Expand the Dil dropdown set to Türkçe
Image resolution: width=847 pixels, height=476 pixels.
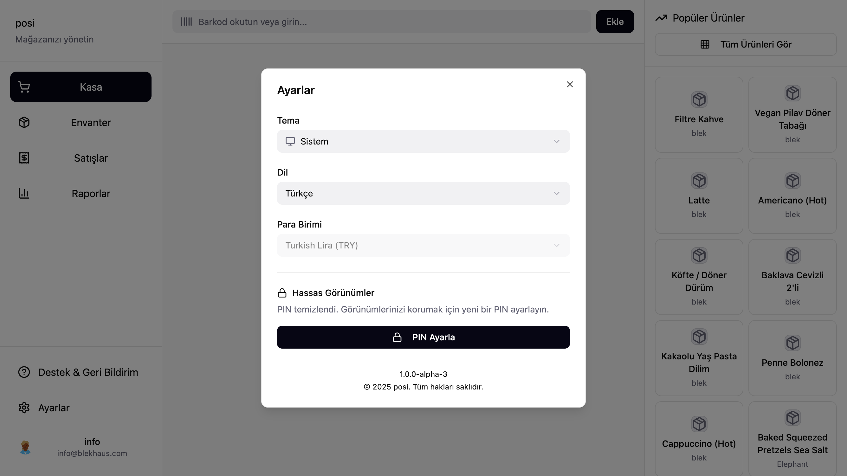click(x=423, y=193)
